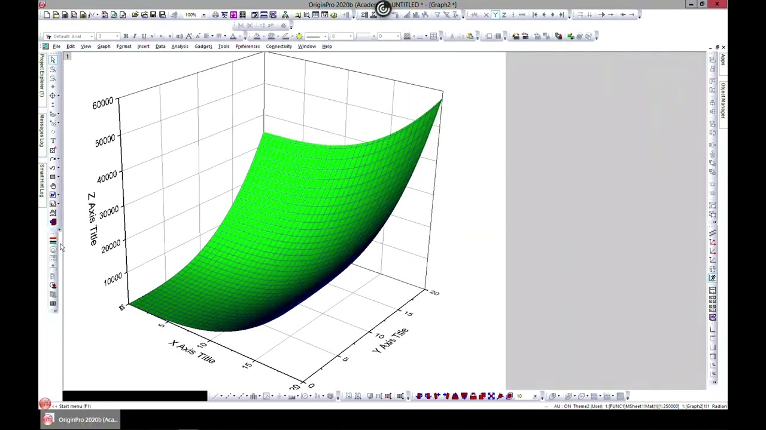This screenshot has width=766, height=430.
Task: Click the line plot icon in bottom toolbar
Action: (215, 396)
